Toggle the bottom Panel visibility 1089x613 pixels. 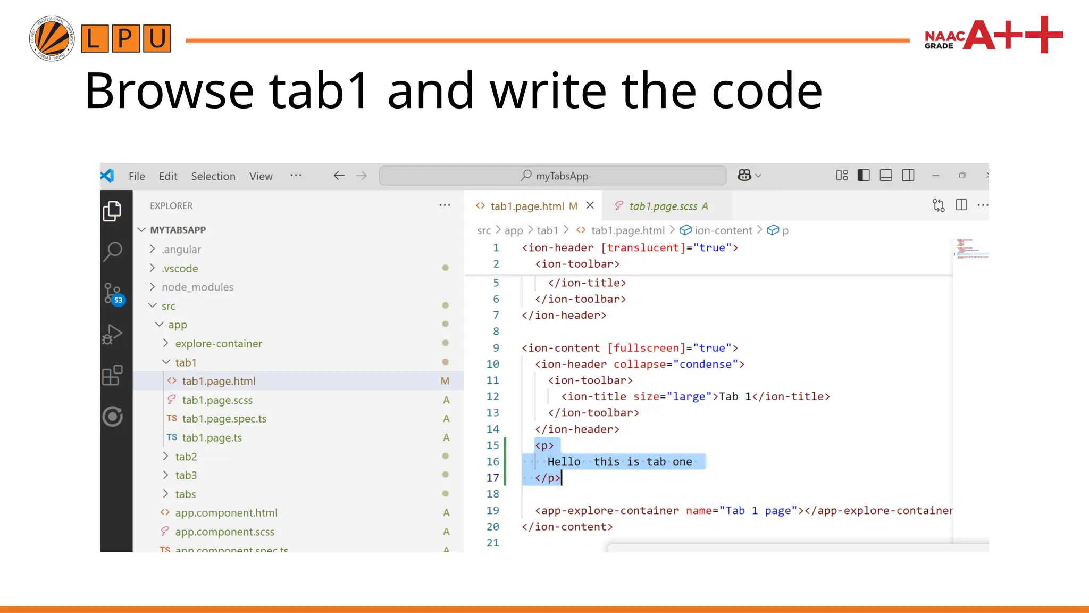click(x=886, y=176)
